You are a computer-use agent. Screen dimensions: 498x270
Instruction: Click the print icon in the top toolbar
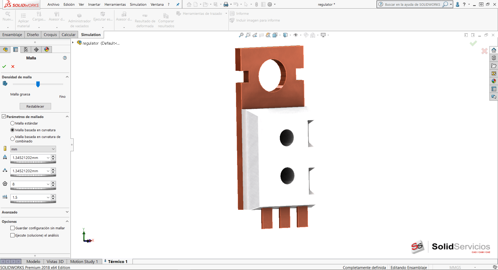pyautogui.click(x=226, y=4)
